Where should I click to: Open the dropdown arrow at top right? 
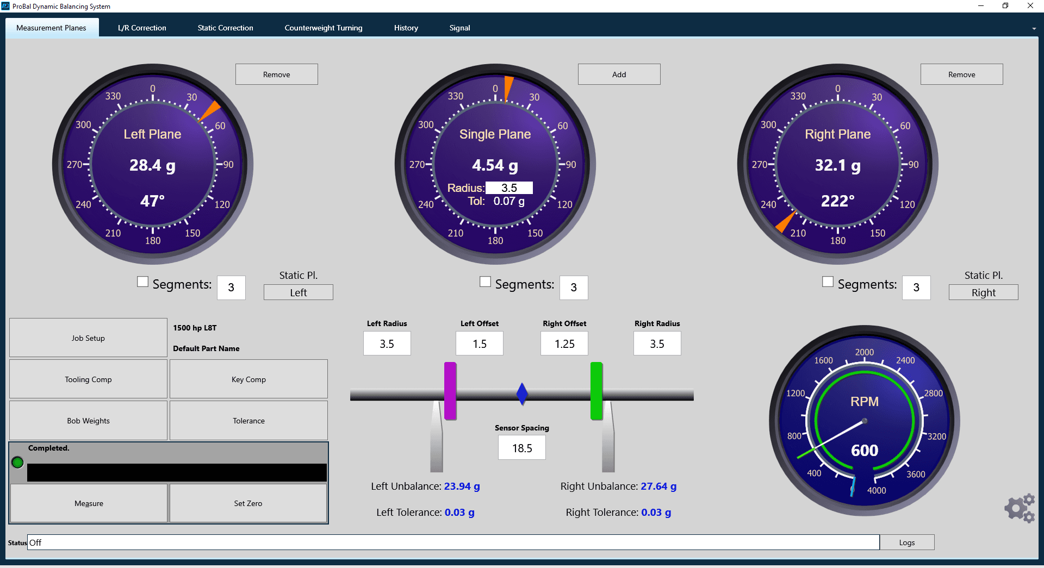tap(1034, 28)
